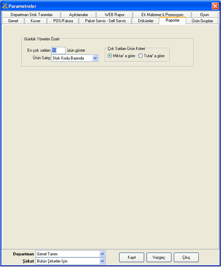
Task: Open Paket Servis - Self Servis tab
Action: coord(105,21)
